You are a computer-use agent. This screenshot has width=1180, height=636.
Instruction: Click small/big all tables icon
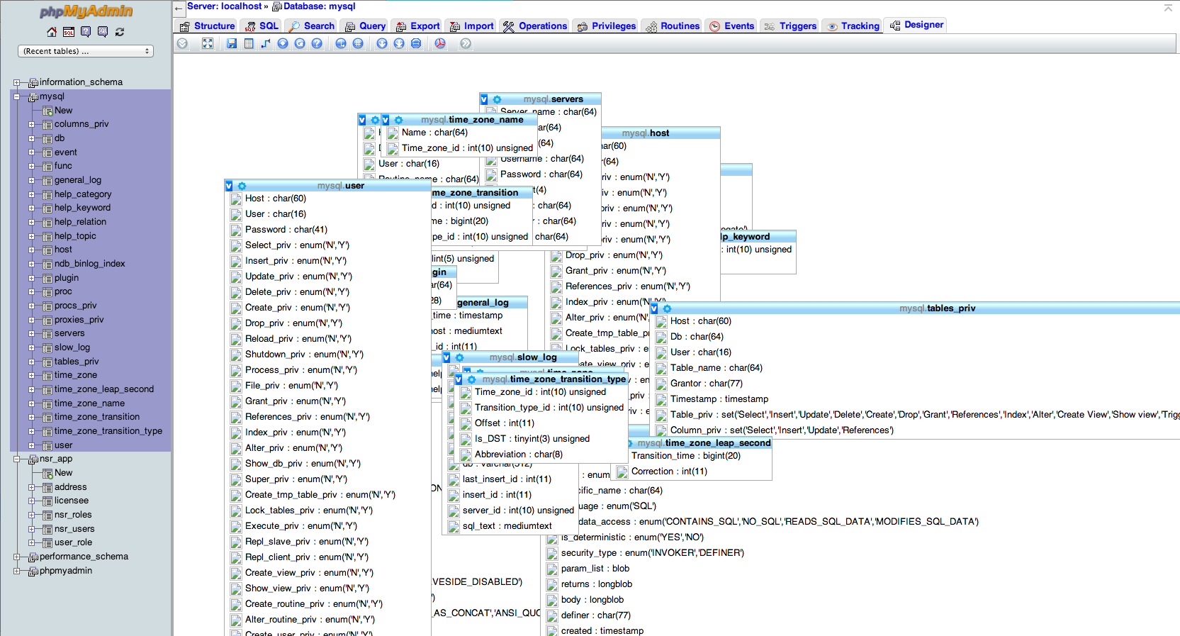382,43
